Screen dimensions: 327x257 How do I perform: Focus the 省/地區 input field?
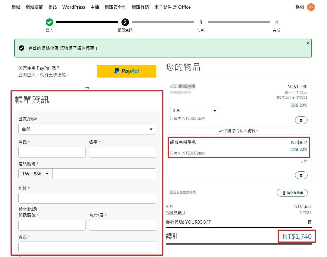pyautogui.click(x=123, y=225)
